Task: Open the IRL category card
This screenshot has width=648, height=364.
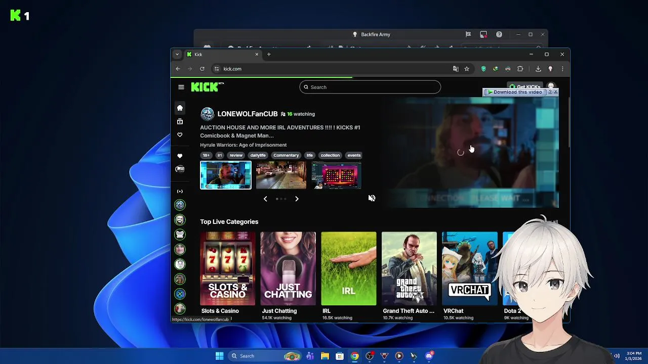Action: [x=349, y=269]
